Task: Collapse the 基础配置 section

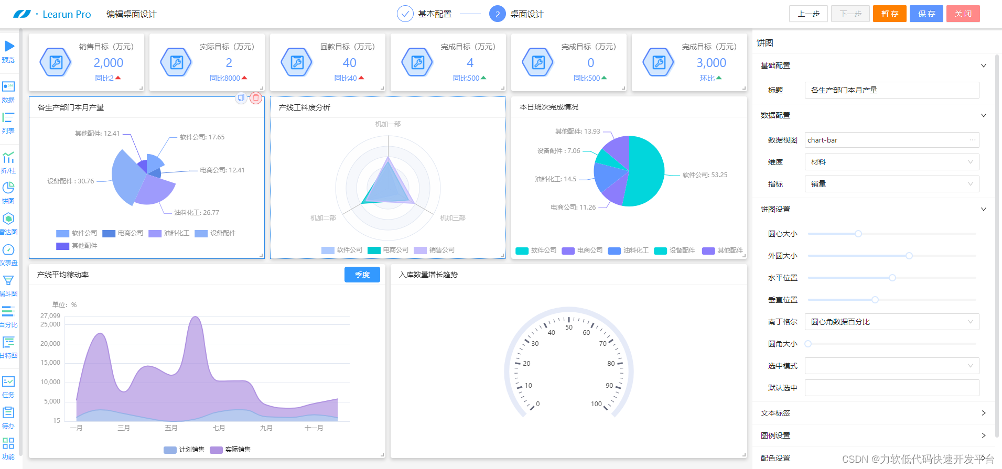Action: 984,66
